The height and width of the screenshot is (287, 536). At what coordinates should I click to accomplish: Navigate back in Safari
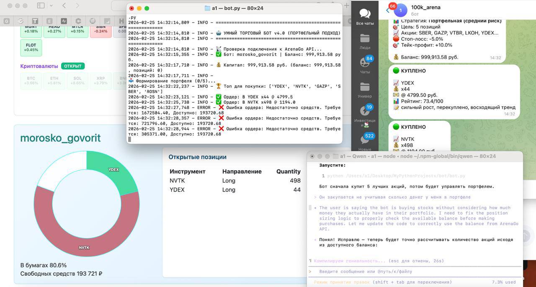(x=64, y=5)
